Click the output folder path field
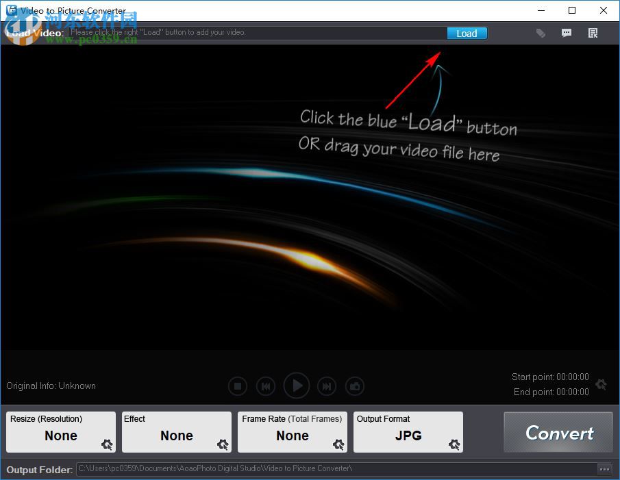Image resolution: width=620 pixels, height=480 pixels. [336, 469]
